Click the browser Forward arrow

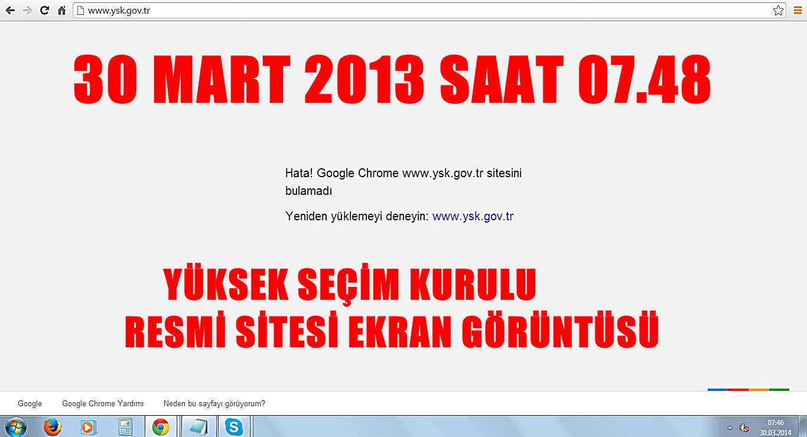click(x=27, y=11)
